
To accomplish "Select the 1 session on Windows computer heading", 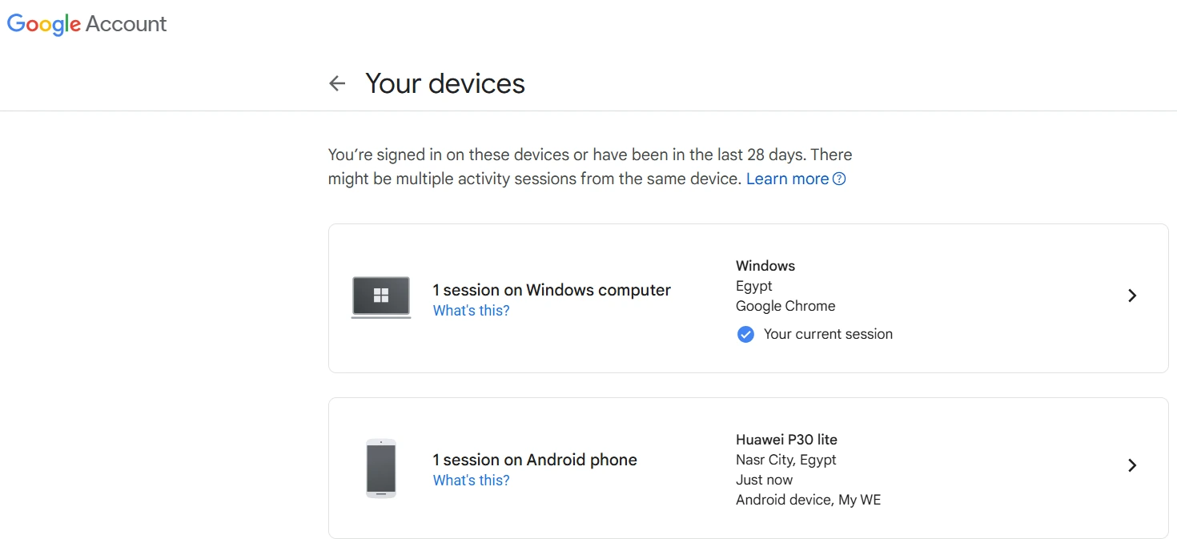I will tap(552, 290).
